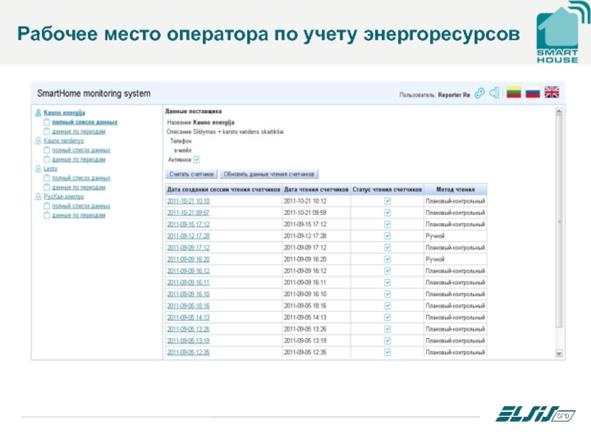This screenshot has height=443, width=591.
Task: Click Ручной method in 2011-09-09 16:20 row
Action: pos(435,260)
